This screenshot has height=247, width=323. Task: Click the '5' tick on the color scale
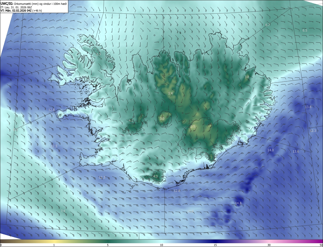[108, 245]
